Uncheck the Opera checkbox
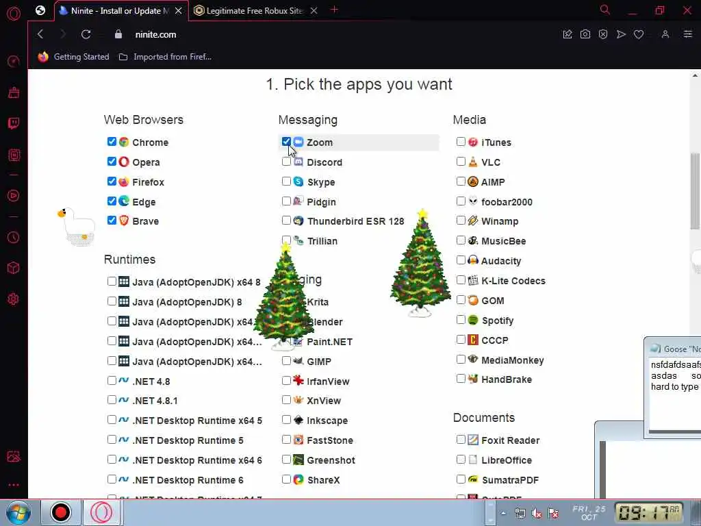The image size is (701, 526). click(112, 162)
